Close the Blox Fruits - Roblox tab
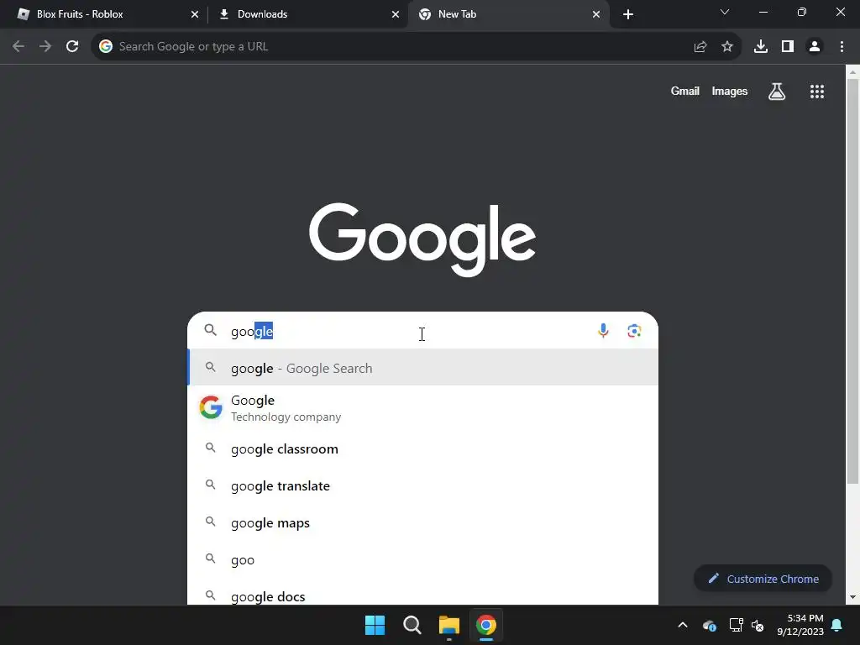Viewport: 860px width, 645px height. click(195, 14)
